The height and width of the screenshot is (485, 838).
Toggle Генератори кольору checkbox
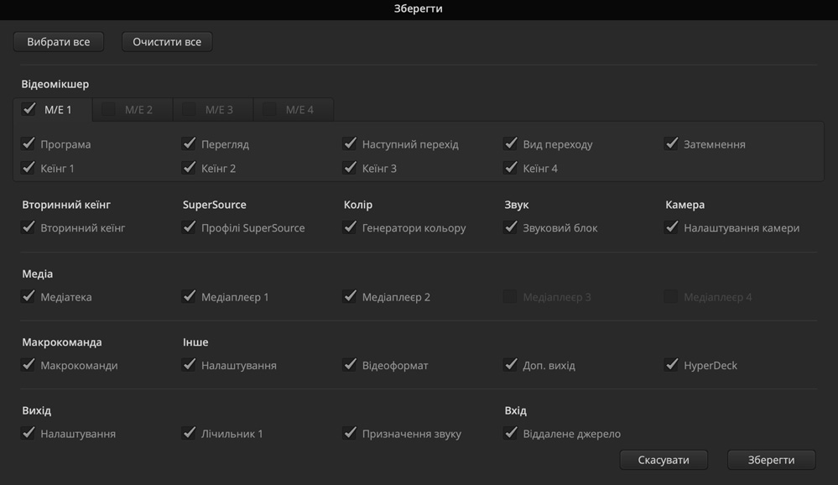(351, 227)
